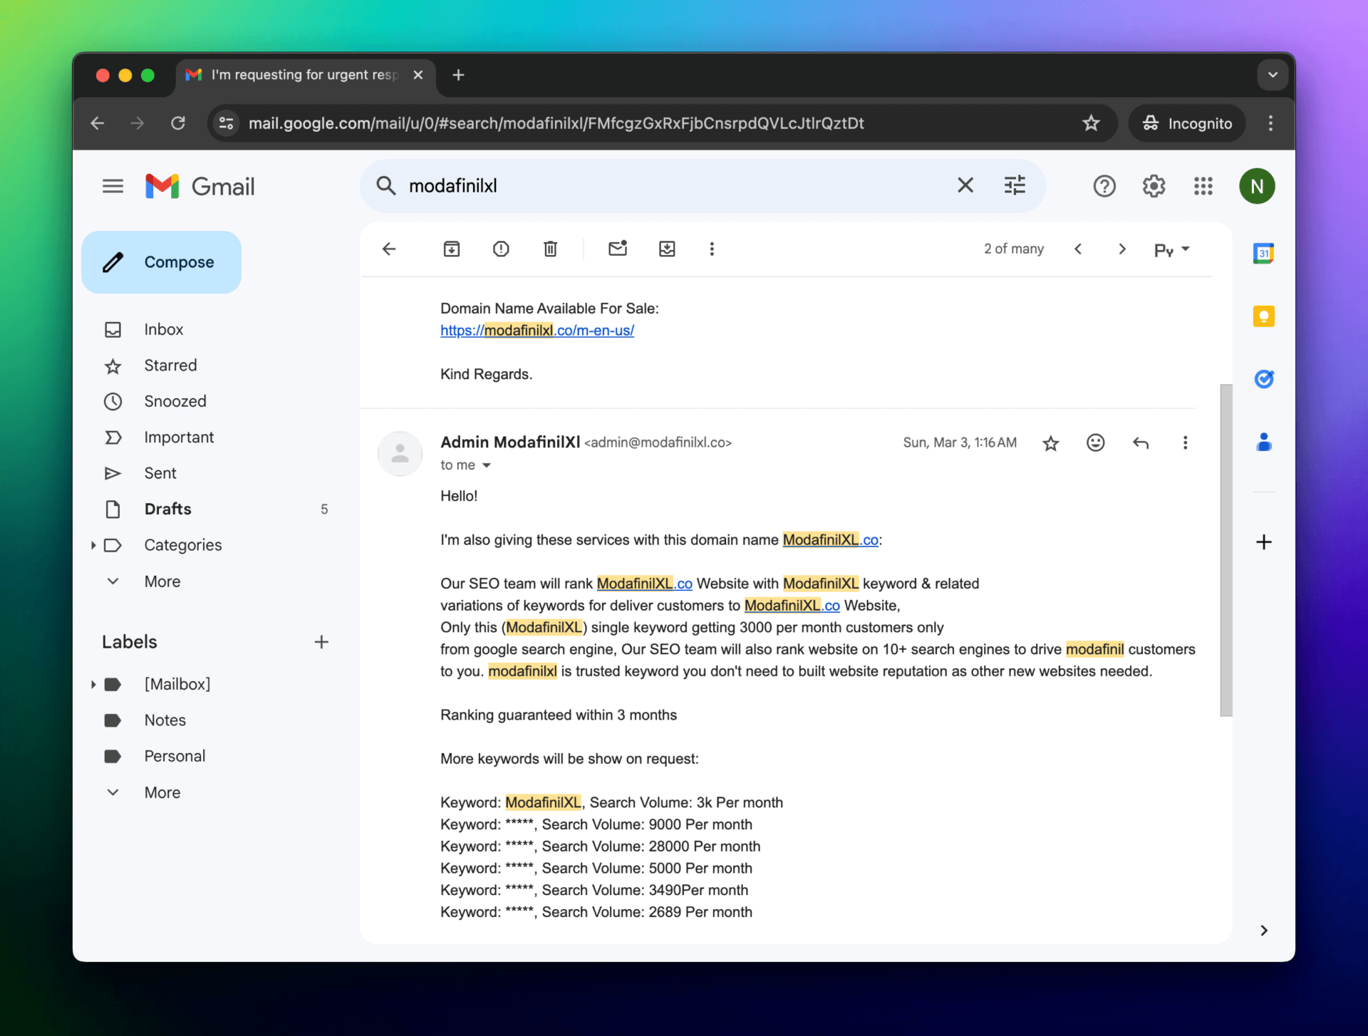This screenshot has height=1036, width=1368.
Task: Open Google Tasks side panel
Action: tap(1263, 379)
